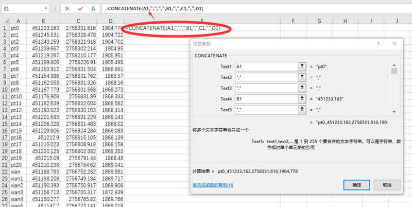Viewport: 412px width, 207px height.
Task: Click the argument list scroll-up arrow
Action: pos(394,65)
